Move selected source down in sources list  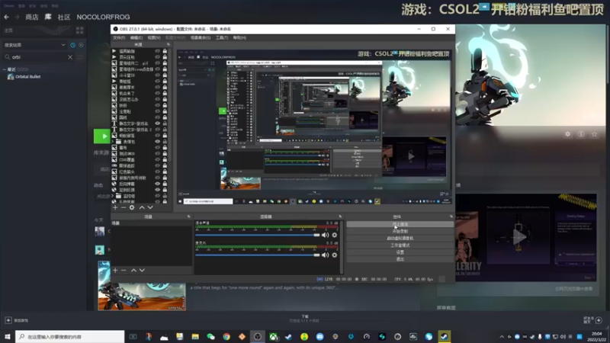coord(150,207)
